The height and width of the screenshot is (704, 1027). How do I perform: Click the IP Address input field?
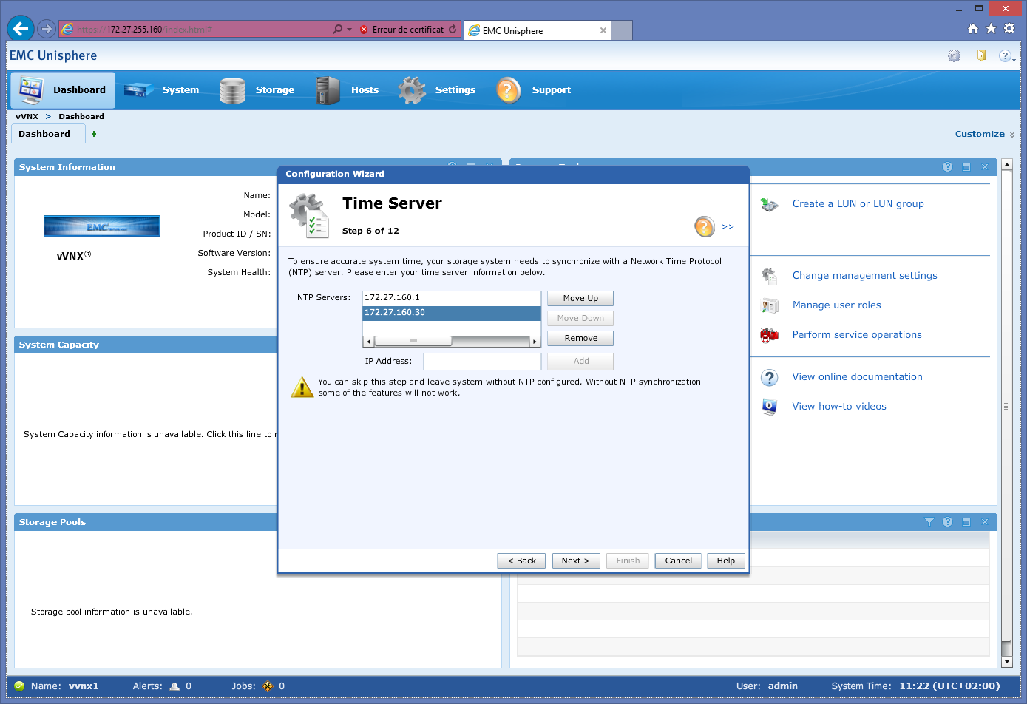coord(482,361)
